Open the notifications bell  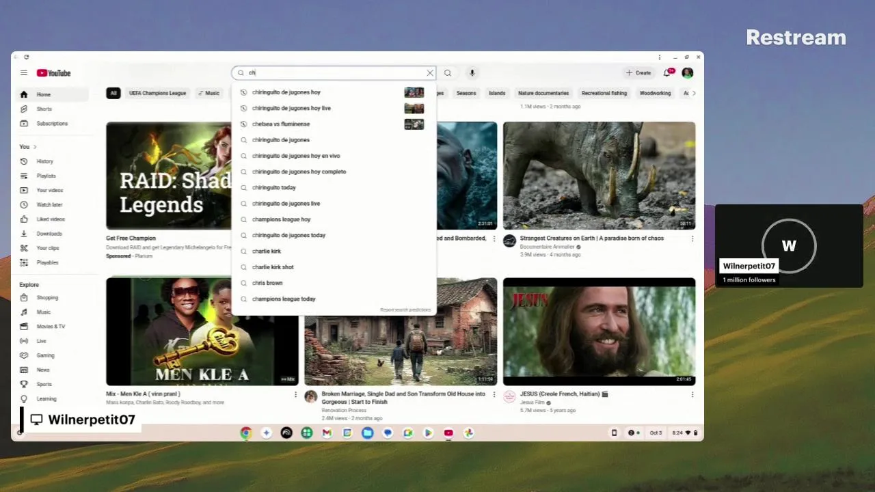pyautogui.click(x=668, y=72)
